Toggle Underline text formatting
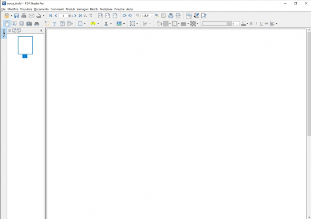Screen dimensions: 311x219 pyautogui.click(x=261, y=24)
